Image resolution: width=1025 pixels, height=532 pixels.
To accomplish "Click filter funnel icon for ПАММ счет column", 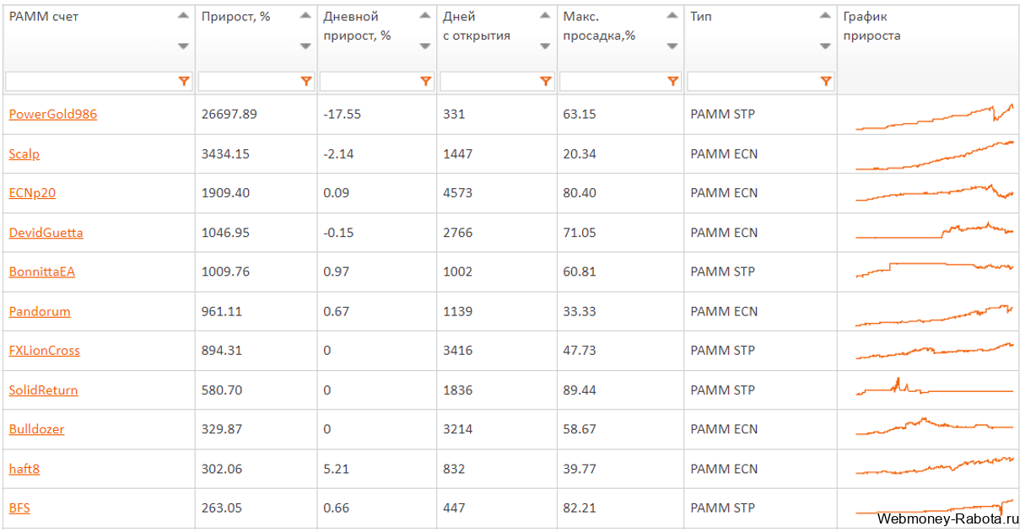I will [183, 82].
